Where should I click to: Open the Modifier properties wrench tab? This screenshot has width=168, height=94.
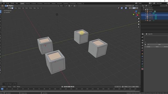142,56
